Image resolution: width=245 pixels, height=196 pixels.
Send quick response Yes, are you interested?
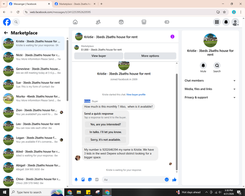105,124
